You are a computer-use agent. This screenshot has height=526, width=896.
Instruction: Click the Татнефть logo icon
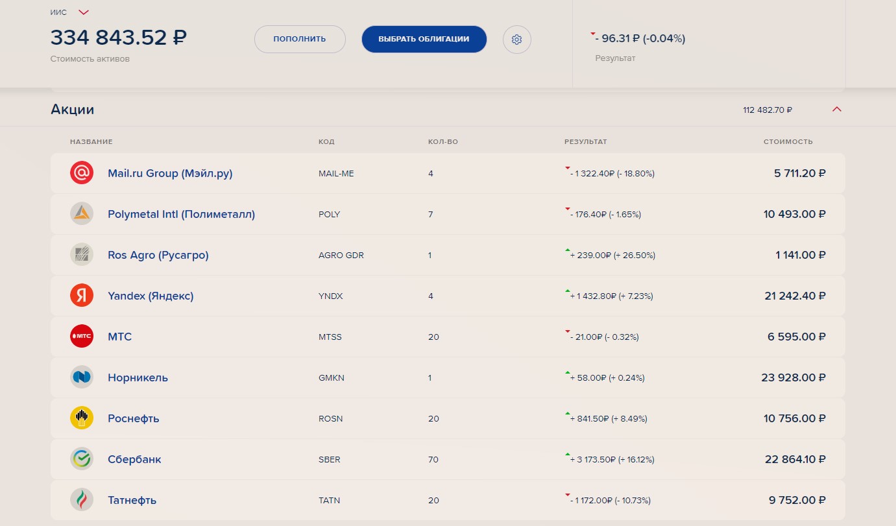(82, 500)
